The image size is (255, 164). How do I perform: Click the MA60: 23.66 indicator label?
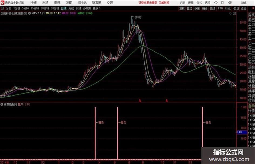tap(85, 13)
